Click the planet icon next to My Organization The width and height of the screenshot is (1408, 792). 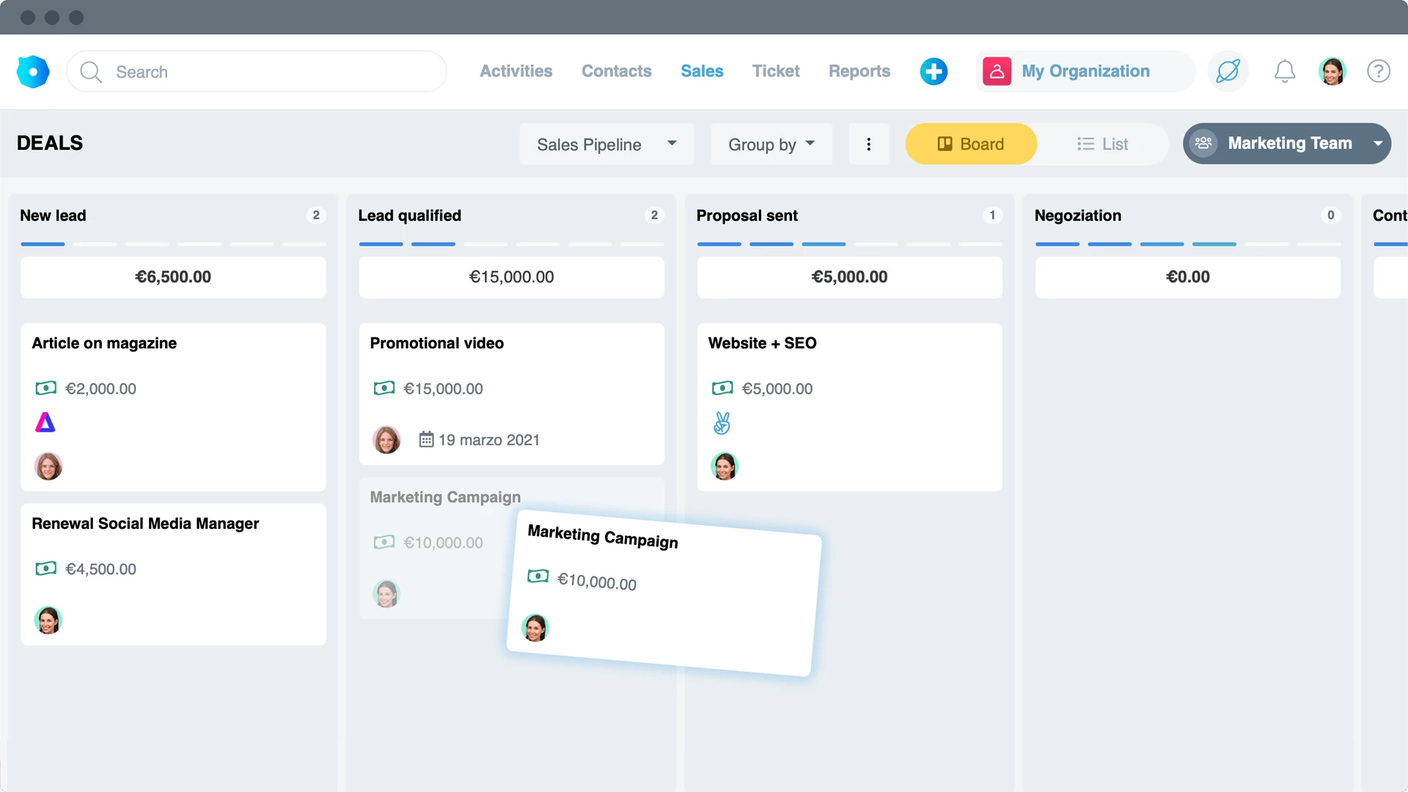click(x=1228, y=71)
